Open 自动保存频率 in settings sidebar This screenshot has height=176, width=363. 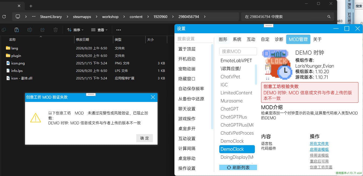(191, 89)
